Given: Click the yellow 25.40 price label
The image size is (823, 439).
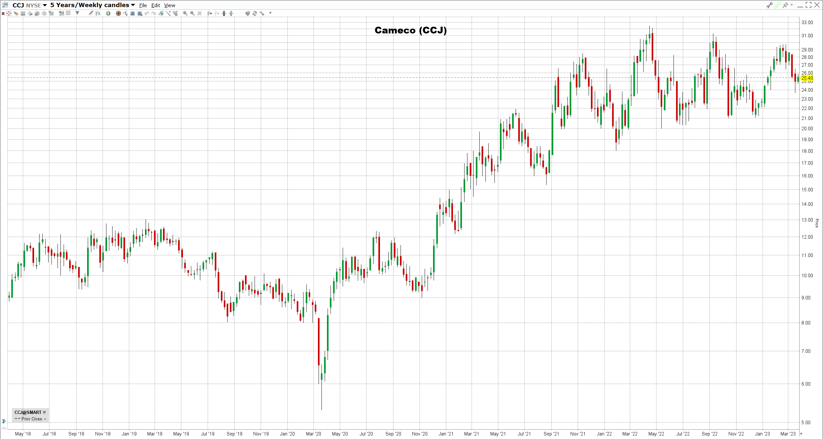Looking at the screenshot, I should pos(807,78).
